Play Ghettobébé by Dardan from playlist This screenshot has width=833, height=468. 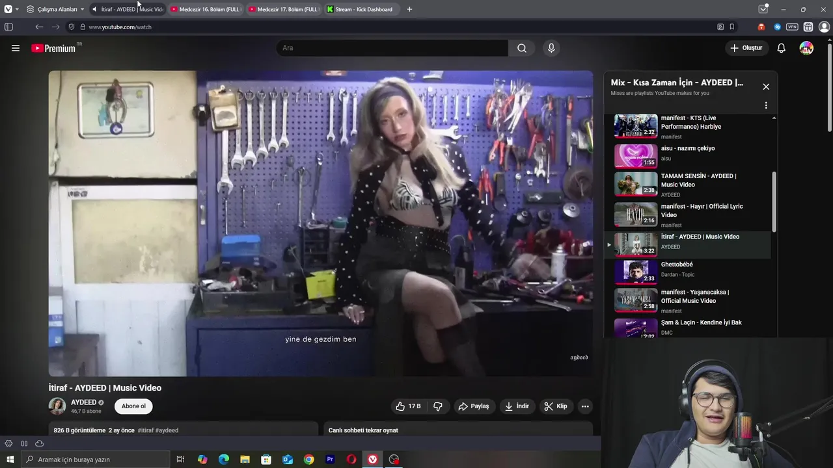(x=687, y=272)
